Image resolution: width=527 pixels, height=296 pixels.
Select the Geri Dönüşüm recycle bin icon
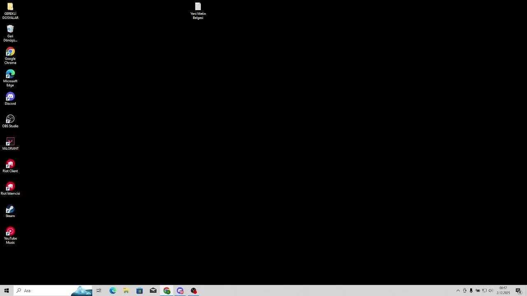[x=10, y=33]
